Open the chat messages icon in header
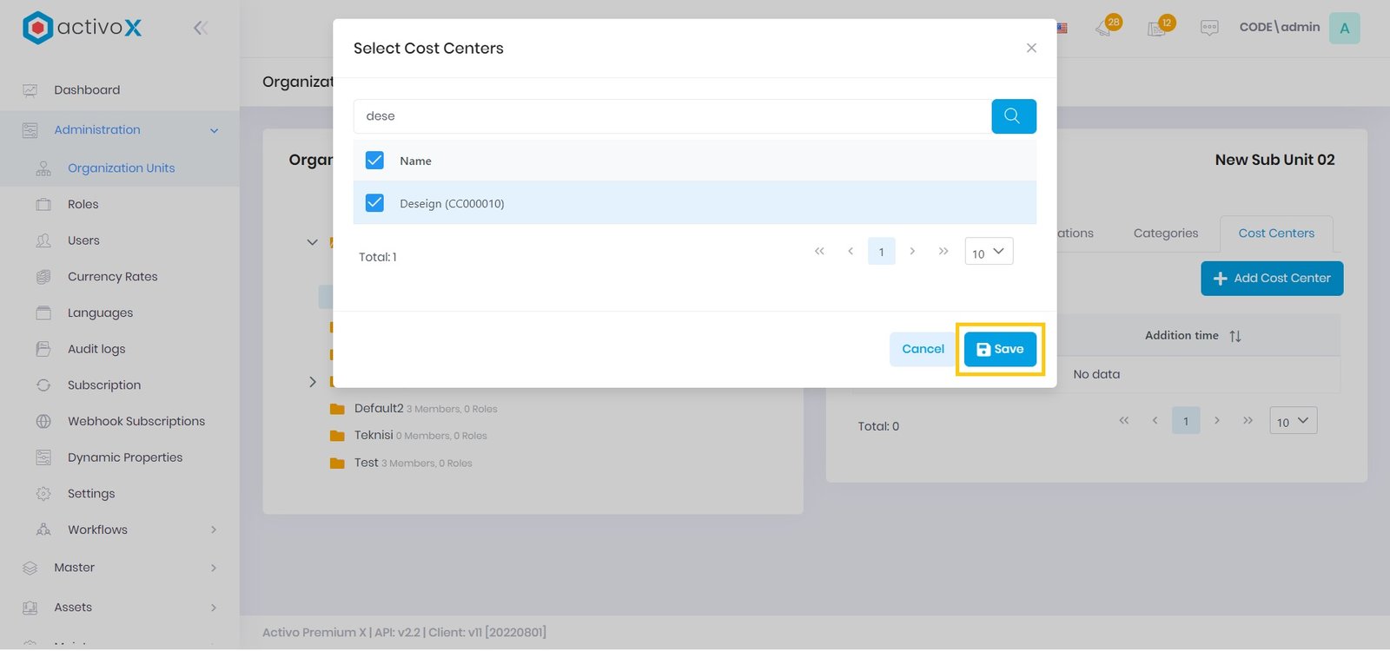The image size is (1390, 651). coord(1208,28)
